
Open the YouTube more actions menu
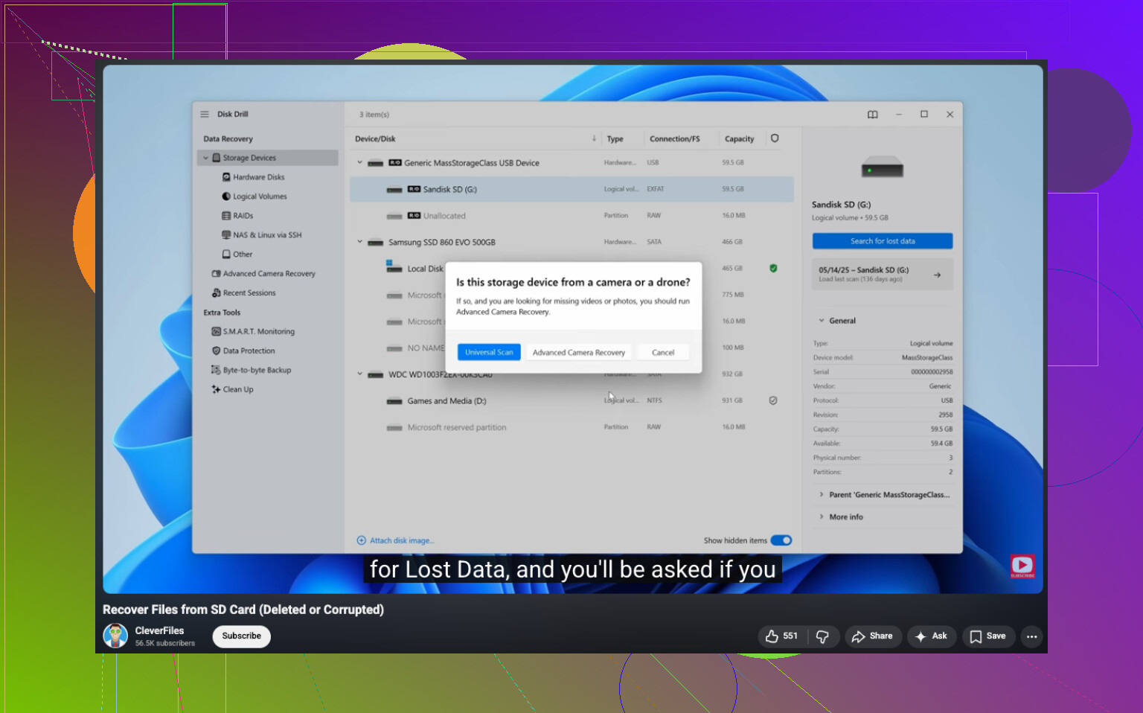(x=1031, y=636)
